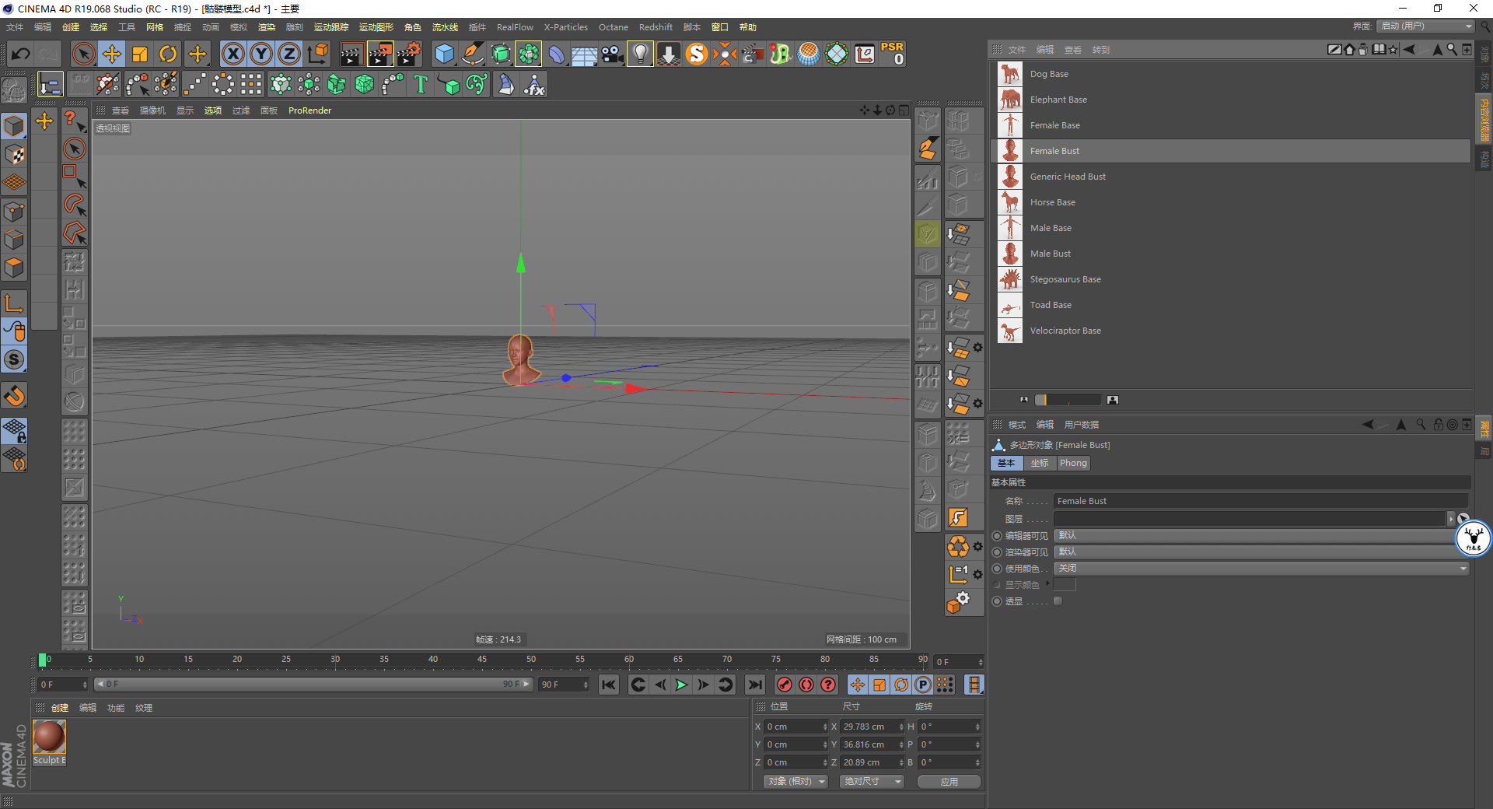Toggle the Snap S button
The width and height of the screenshot is (1493, 809).
coord(15,359)
